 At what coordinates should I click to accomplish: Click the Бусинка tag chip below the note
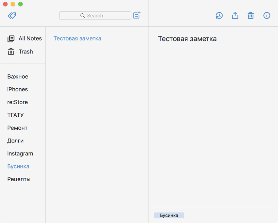coord(169,216)
